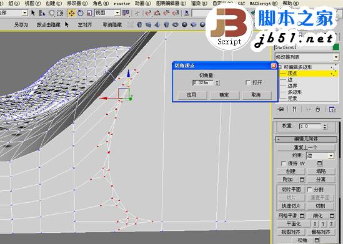Open settings box next to 网格平滑

click(302, 216)
